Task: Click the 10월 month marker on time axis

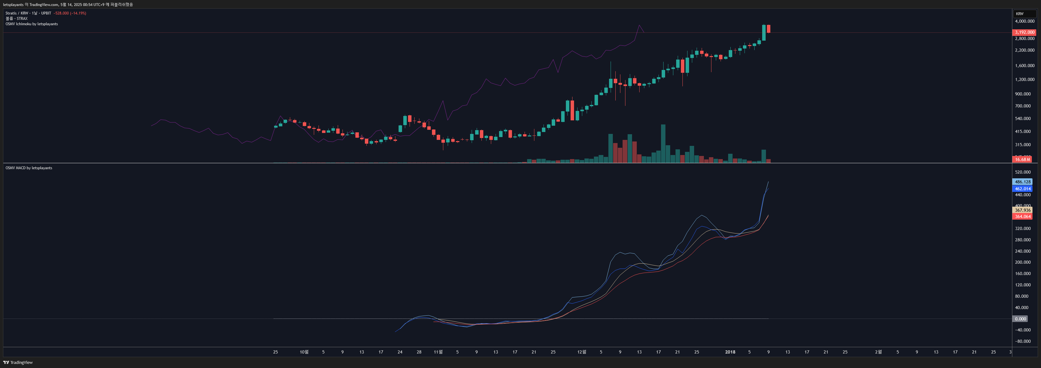Action: pos(304,352)
